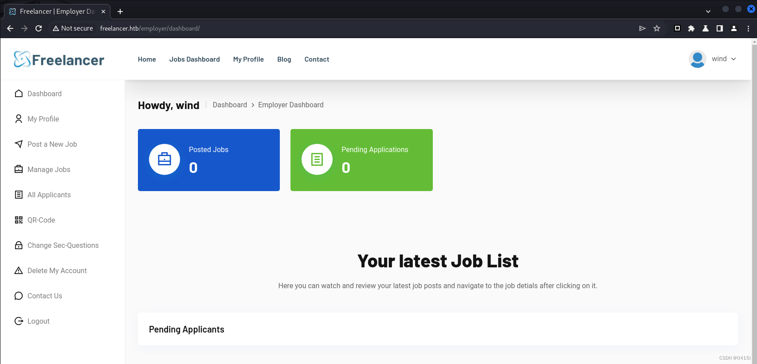
Task: Click Logout in sidebar
Action: (39, 321)
